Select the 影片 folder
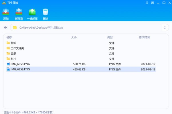Viewport: 172px width, 114px height. tap(81, 59)
